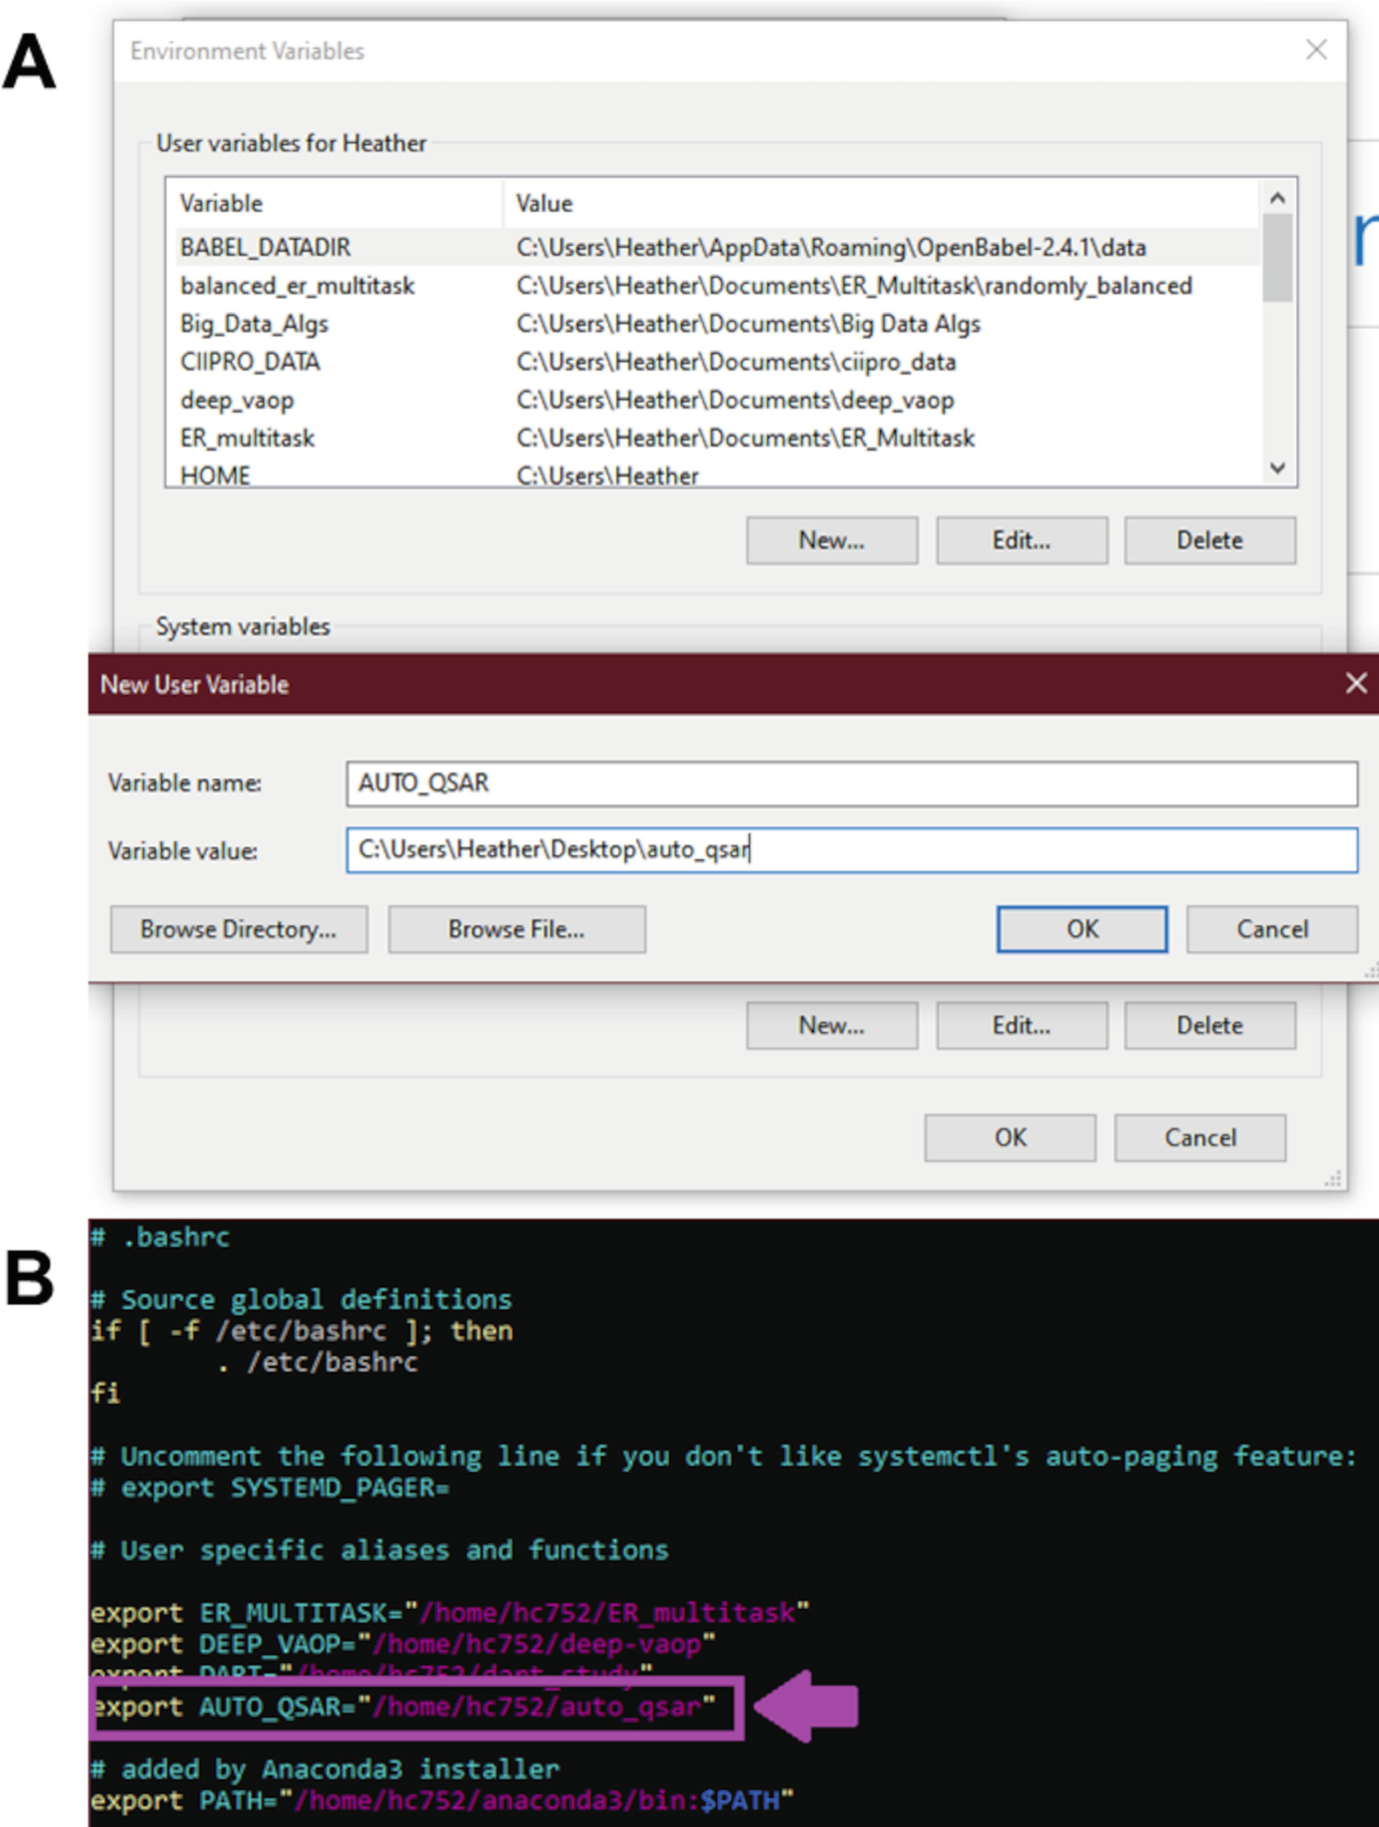Image resolution: width=1379 pixels, height=1827 pixels.
Task: Select the HOME variable row
Action: [x=717, y=475]
